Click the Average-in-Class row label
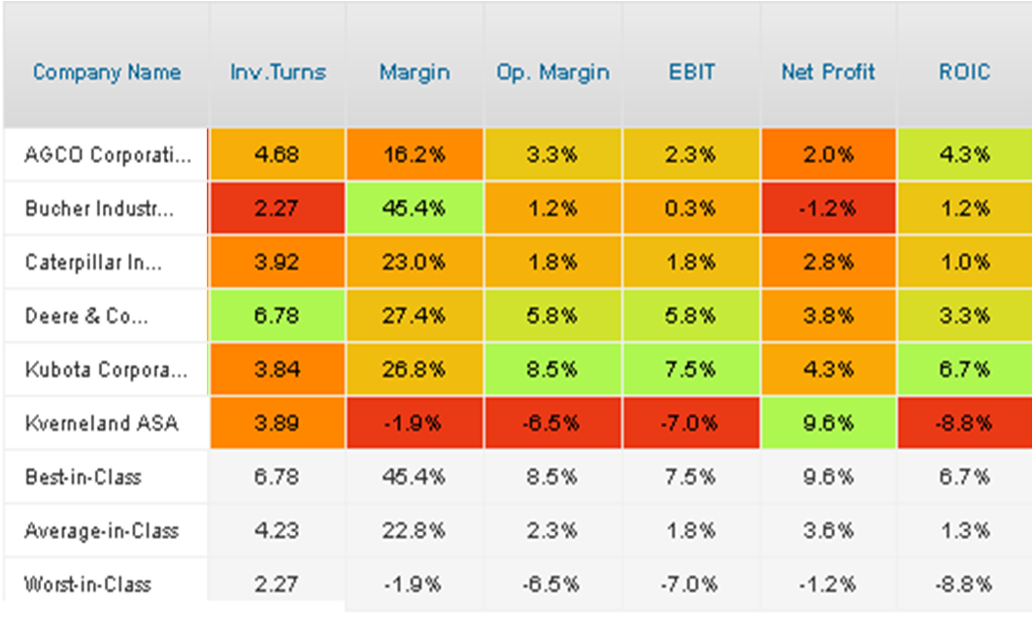 pos(102,531)
